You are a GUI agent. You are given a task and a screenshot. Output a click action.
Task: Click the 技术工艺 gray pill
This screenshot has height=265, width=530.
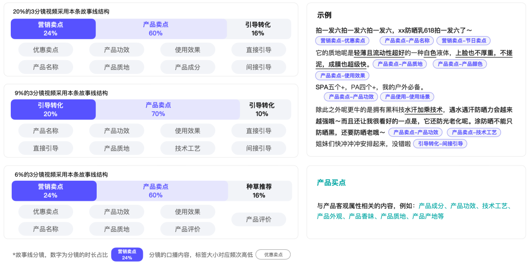coord(187,148)
